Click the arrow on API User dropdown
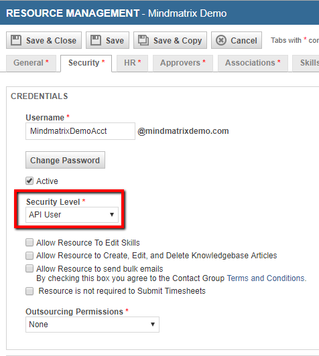 (112, 215)
